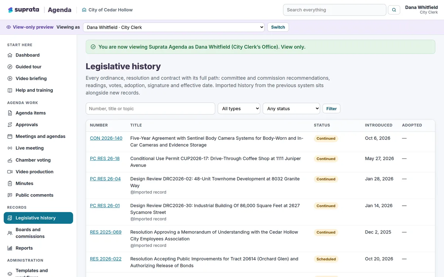Click Dec 2, 2025 introduced date
The image size is (444, 277).
(x=378, y=232)
